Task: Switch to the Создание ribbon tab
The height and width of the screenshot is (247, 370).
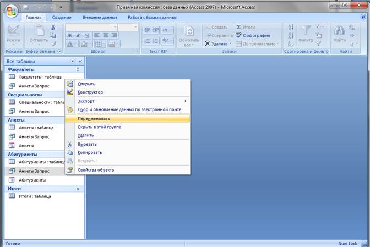Action: click(x=62, y=18)
